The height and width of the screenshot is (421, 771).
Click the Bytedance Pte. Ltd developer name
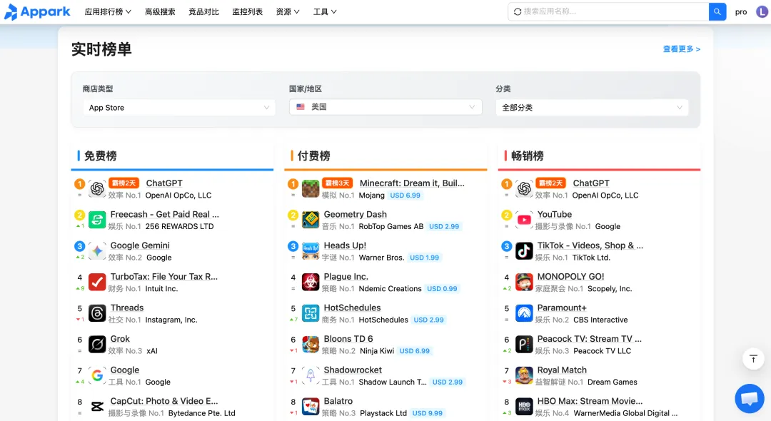(x=201, y=413)
